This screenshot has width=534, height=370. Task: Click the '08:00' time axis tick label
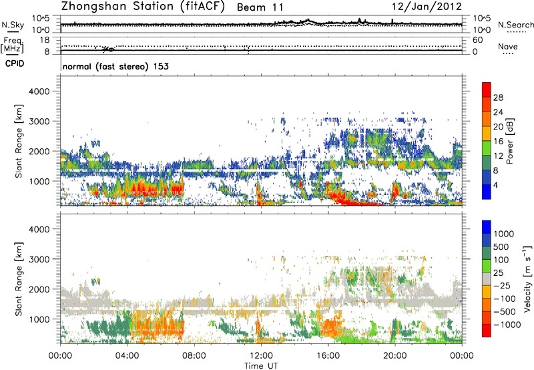click(194, 356)
